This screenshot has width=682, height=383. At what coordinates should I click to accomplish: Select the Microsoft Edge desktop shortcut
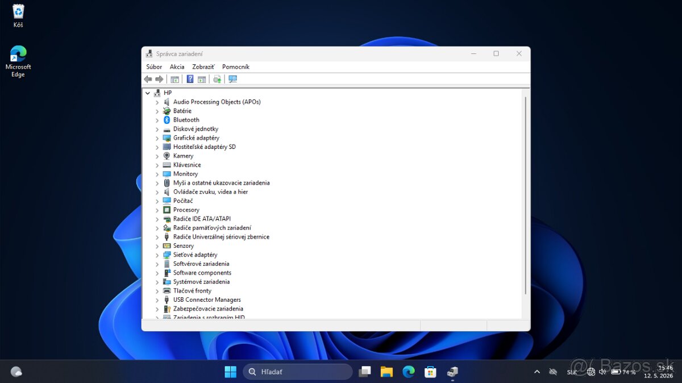[18, 61]
